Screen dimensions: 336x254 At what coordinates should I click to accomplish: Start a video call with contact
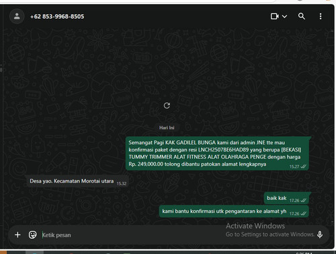point(275,16)
